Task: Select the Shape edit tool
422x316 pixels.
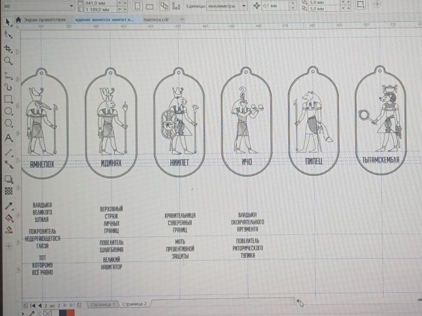Action: pyautogui.click(x=9, y=35)
